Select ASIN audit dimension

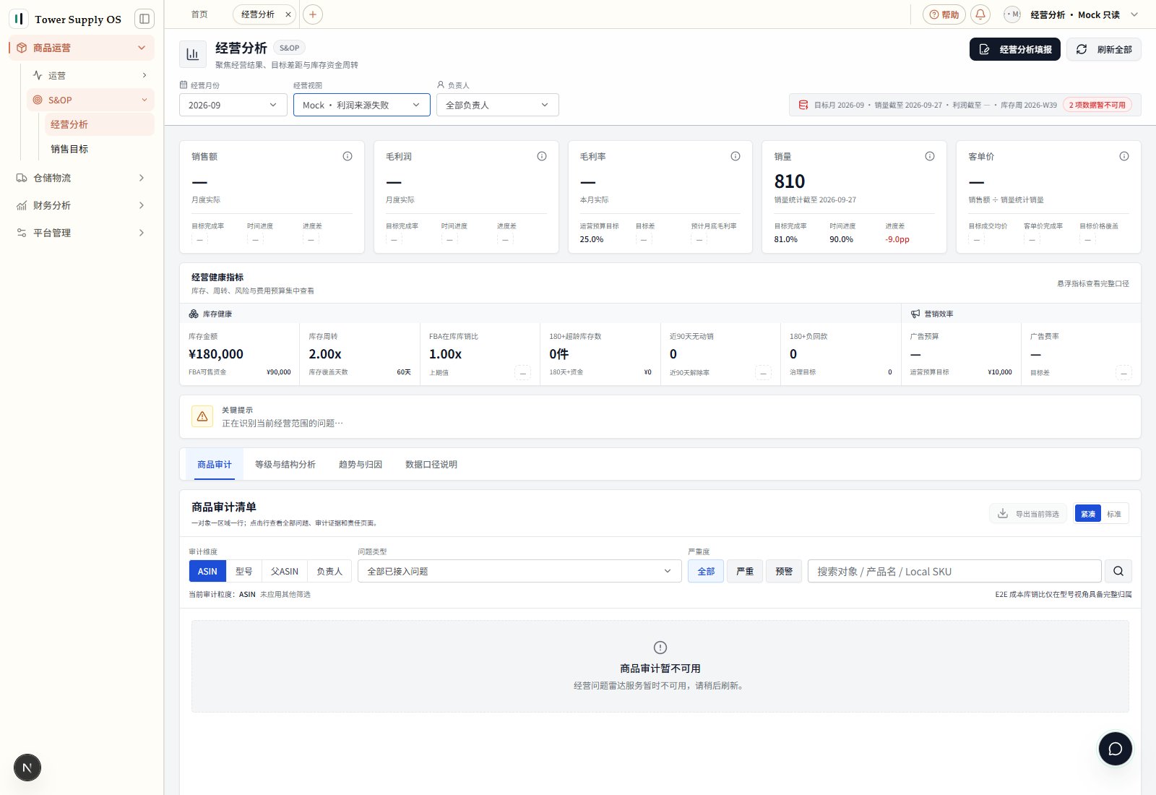tap(207, 571)
